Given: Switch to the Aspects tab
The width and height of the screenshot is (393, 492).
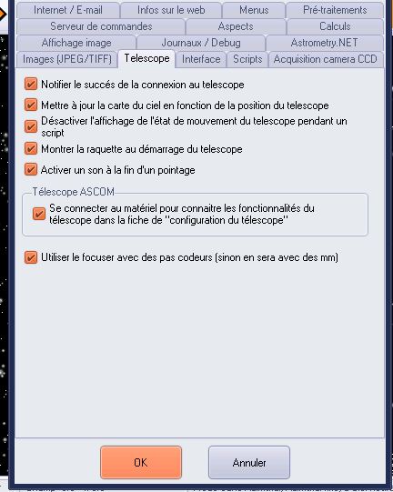Looking at the screenshot, I should pyautogui.click(x=236, y=26).
